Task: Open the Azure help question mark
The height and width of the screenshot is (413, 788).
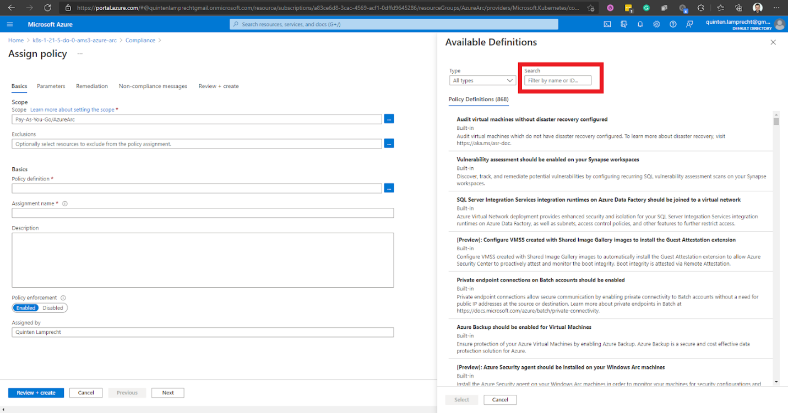Action: [673, 24]
